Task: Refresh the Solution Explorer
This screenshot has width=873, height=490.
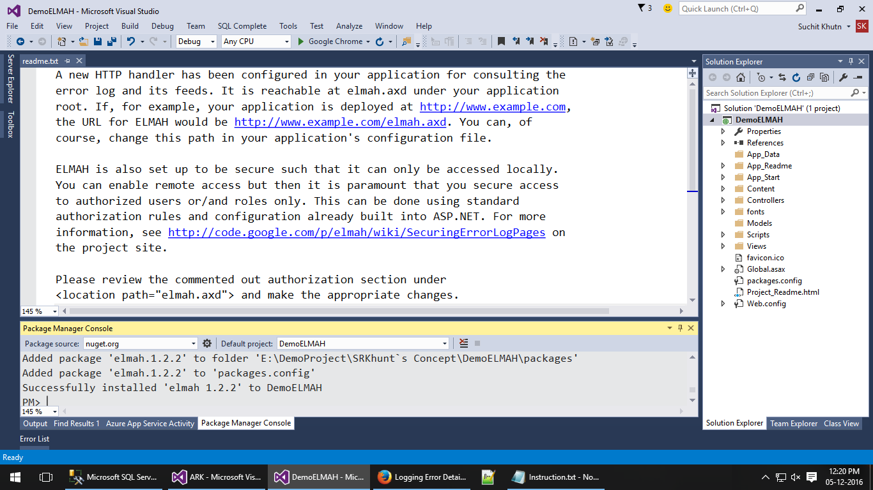Action: click(796, 77)
